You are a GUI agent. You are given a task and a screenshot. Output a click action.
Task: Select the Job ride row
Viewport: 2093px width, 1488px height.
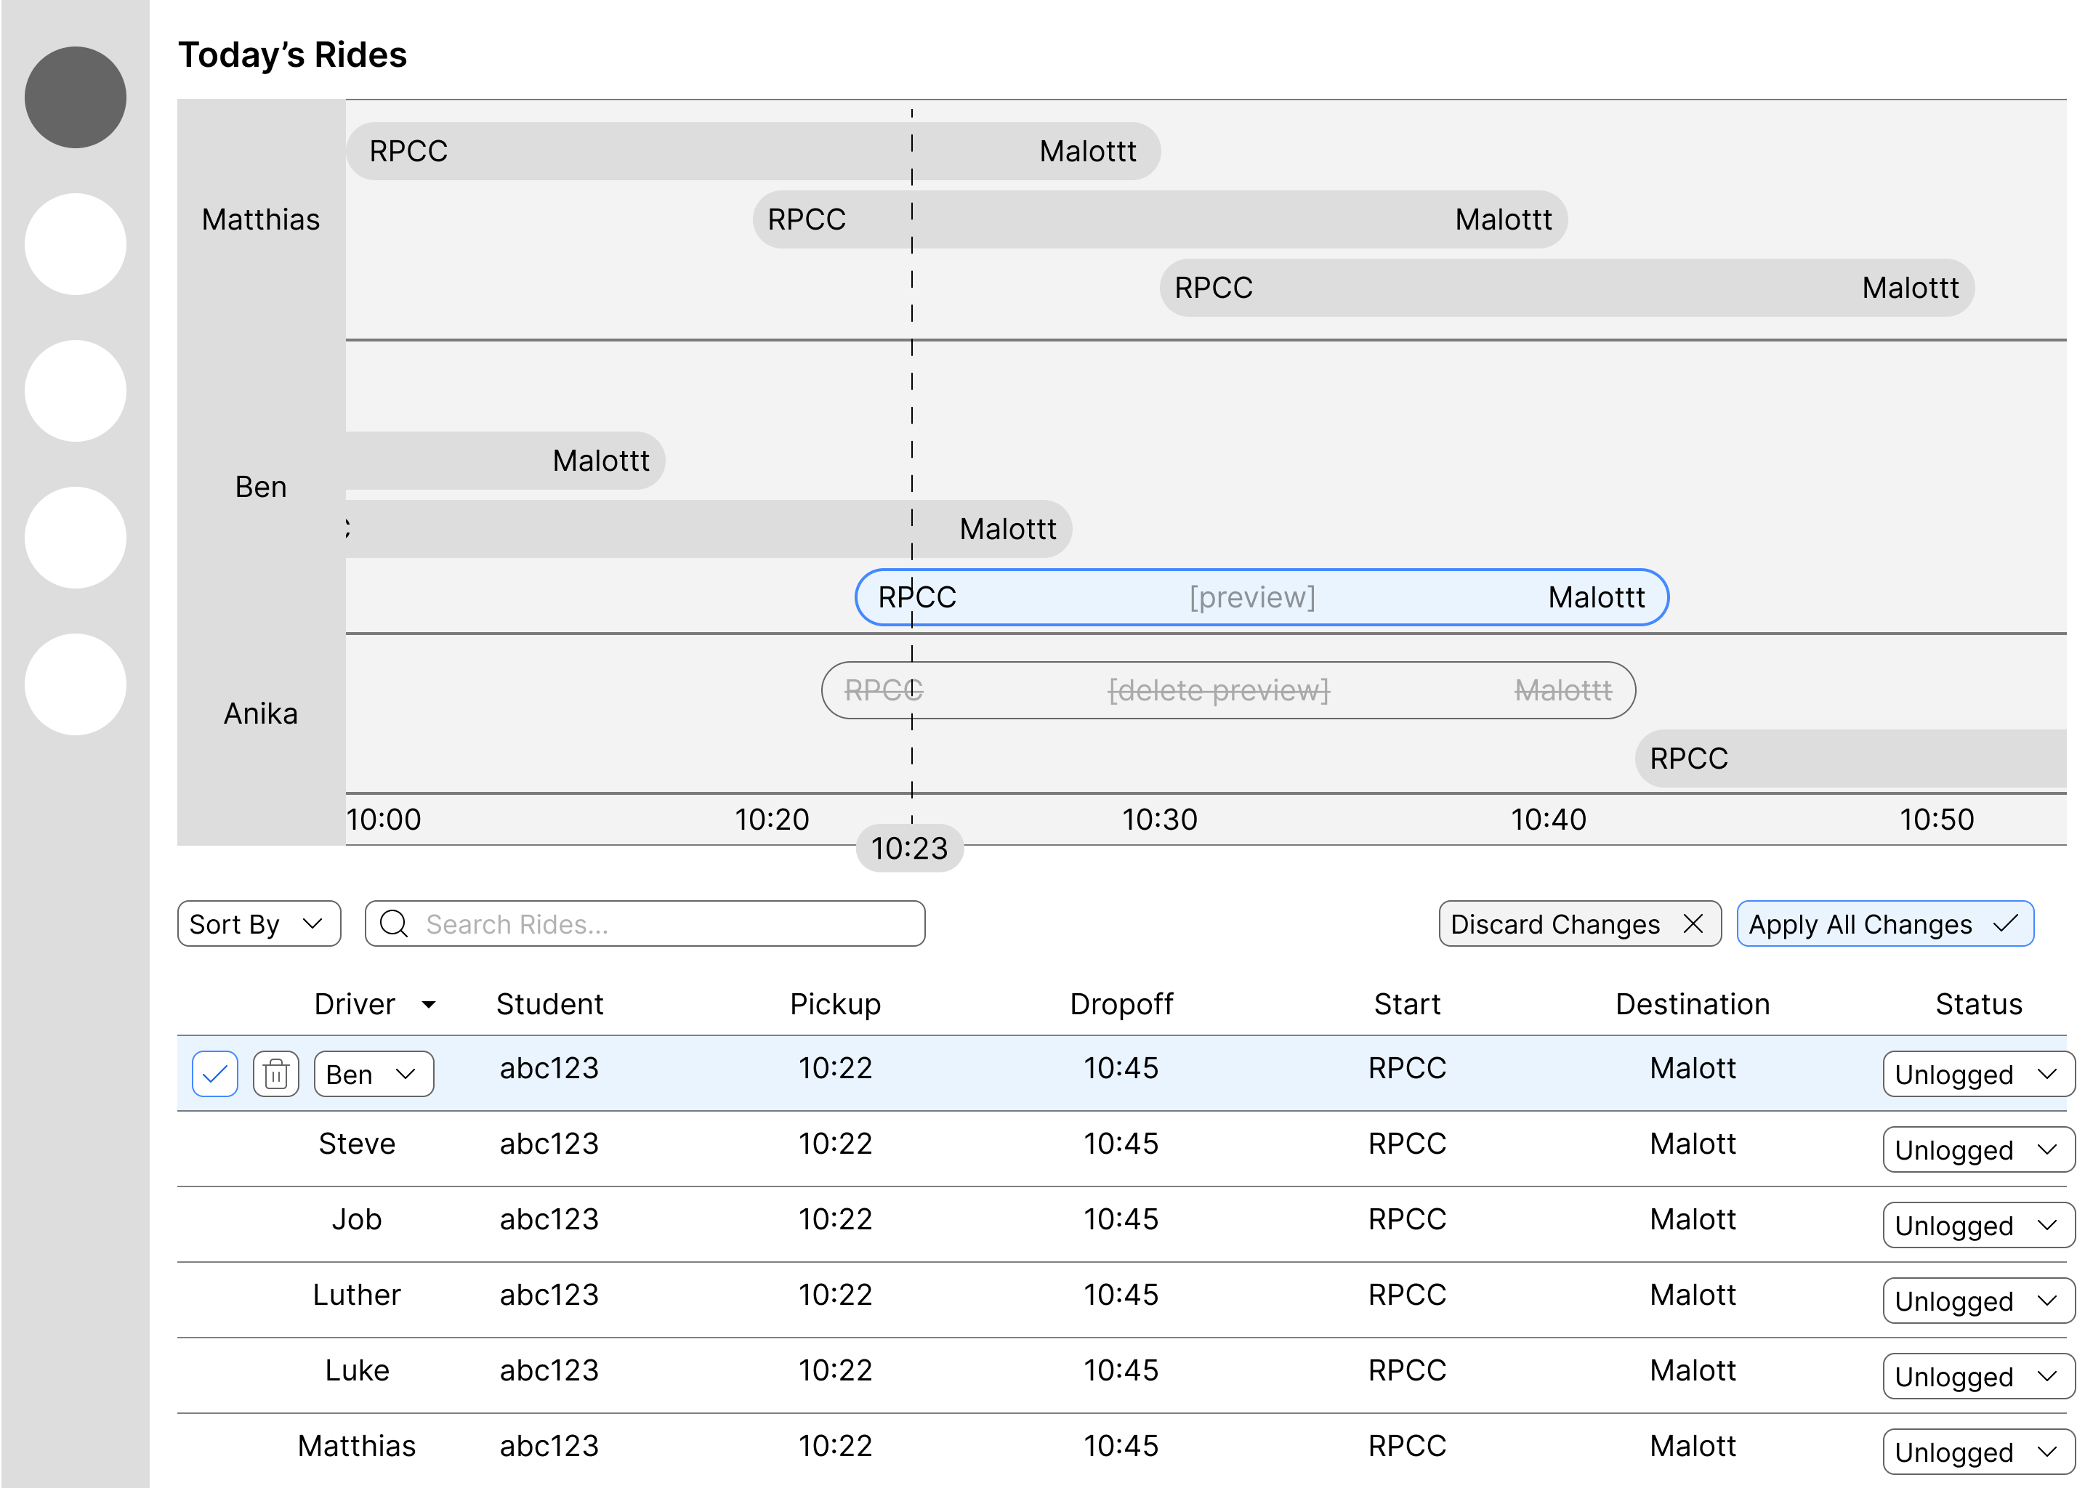(x=1121, y=1224)
